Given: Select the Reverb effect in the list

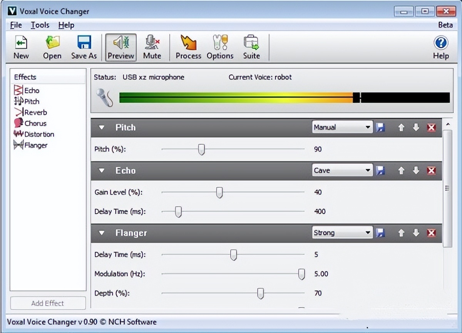Looking at the screenshot, I should click(34, 112).
